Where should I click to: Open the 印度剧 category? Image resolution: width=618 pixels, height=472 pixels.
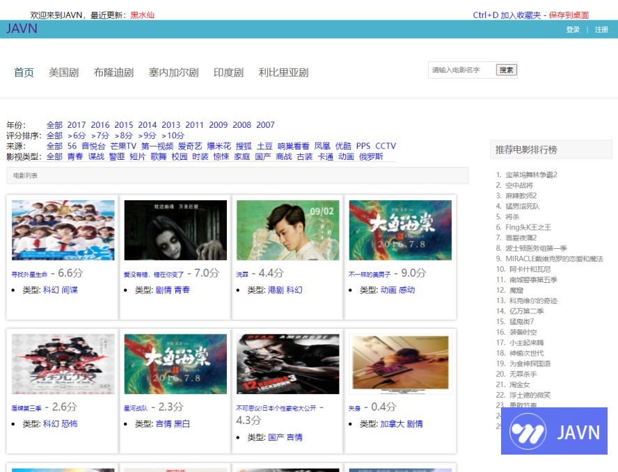coord(228,72)
